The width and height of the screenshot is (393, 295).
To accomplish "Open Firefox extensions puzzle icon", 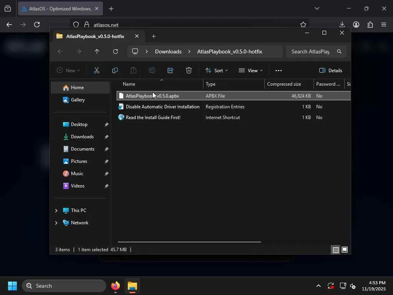I will [x=370, y=25].
